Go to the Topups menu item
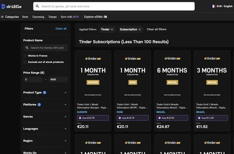This screenshot has height=154, width=234. tap(53, 17)
